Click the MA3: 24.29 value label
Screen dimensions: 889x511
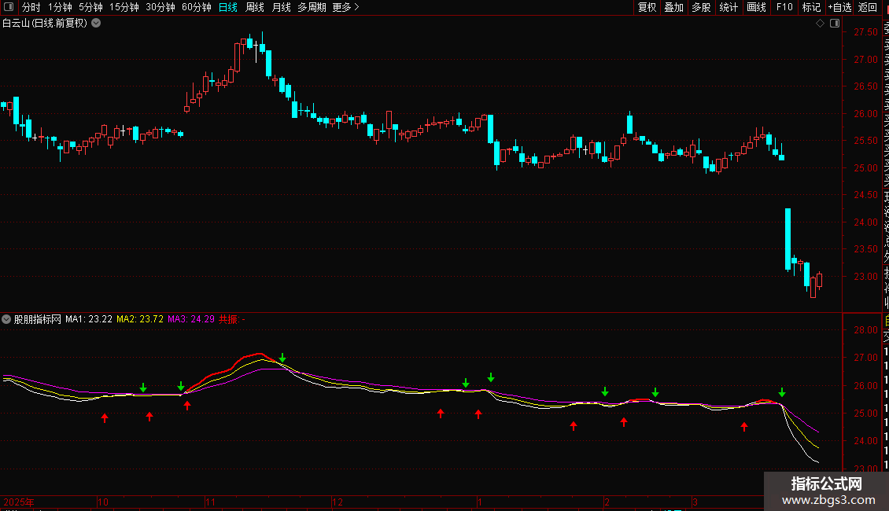191,319
